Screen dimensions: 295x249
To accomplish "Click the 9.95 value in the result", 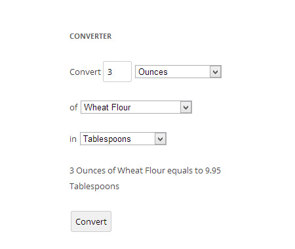I will [213, 170].
